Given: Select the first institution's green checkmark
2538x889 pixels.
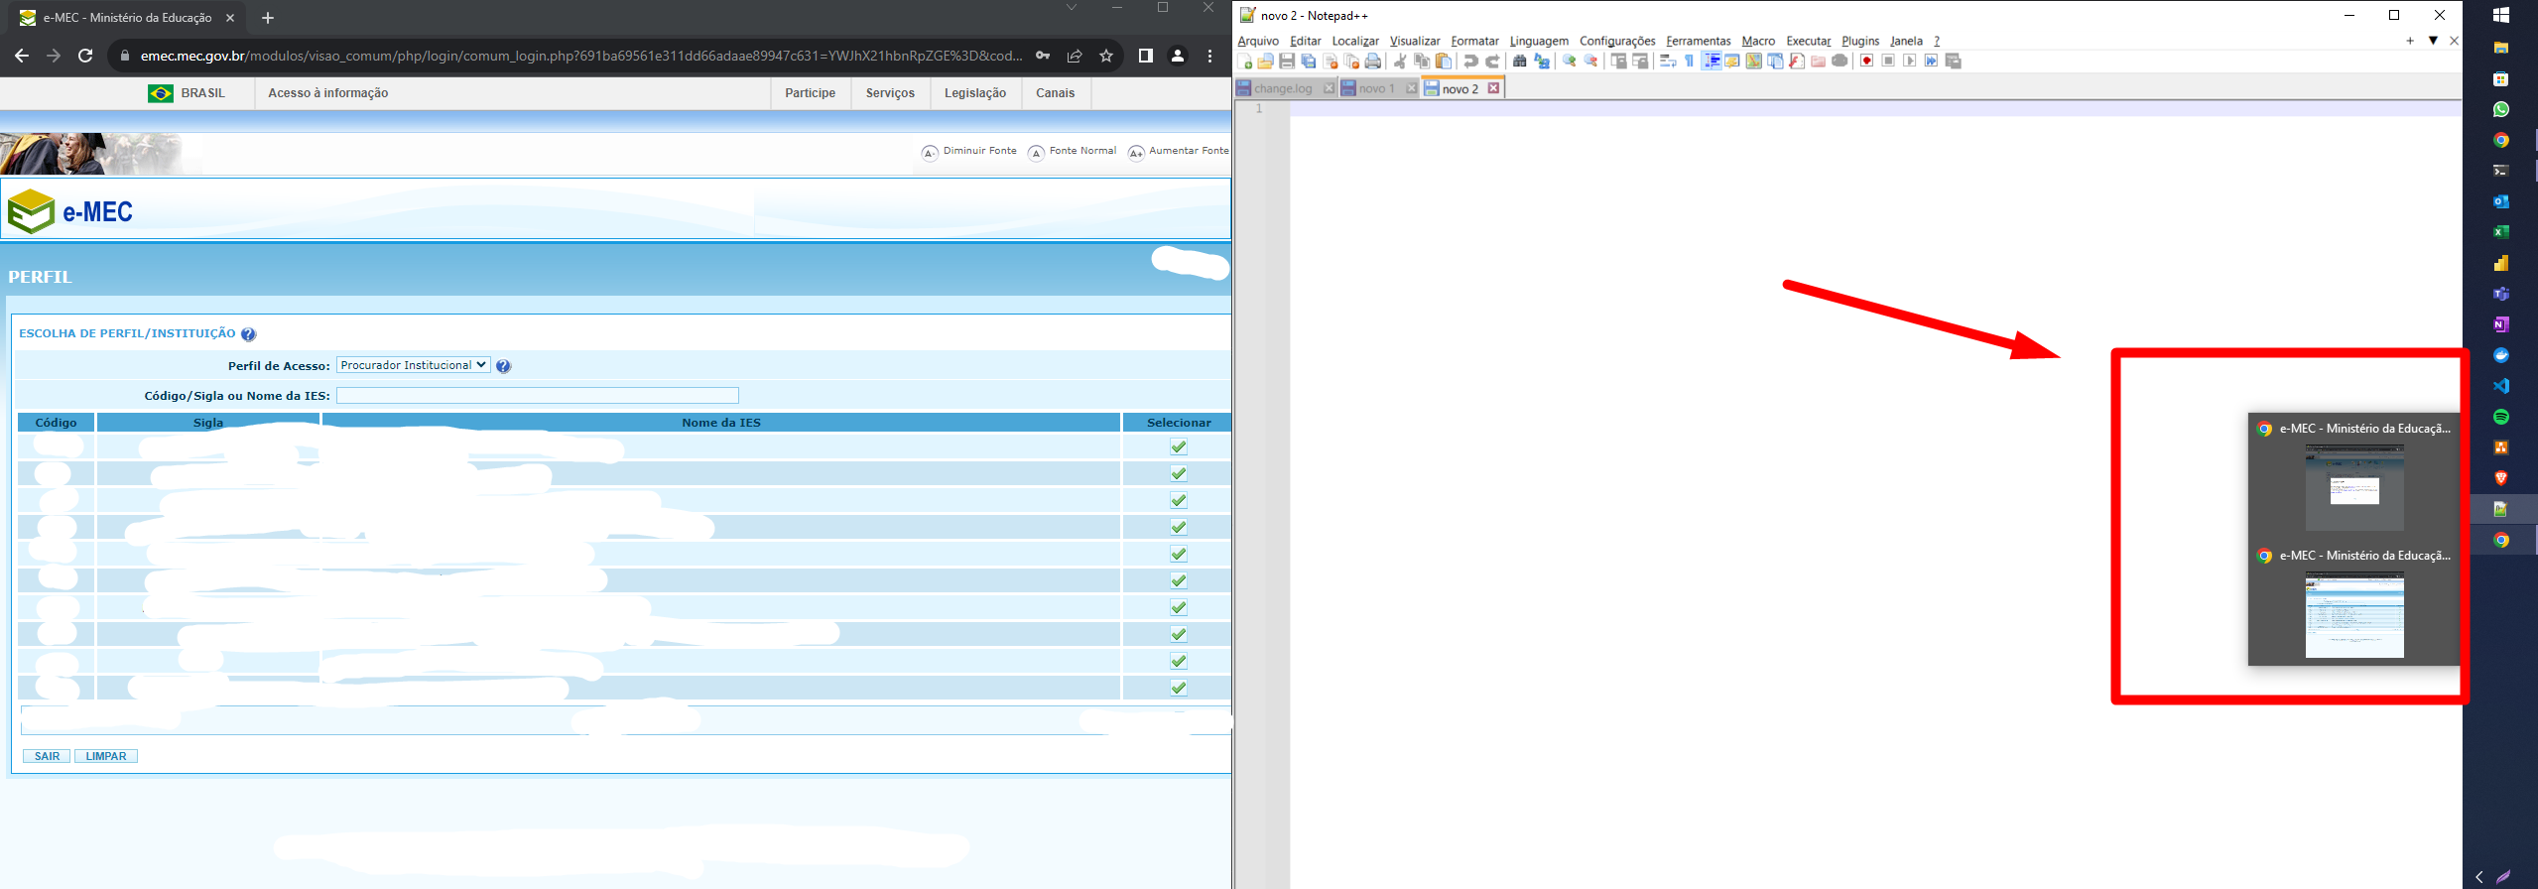Looking at the screenshot, I should 1179,446.
